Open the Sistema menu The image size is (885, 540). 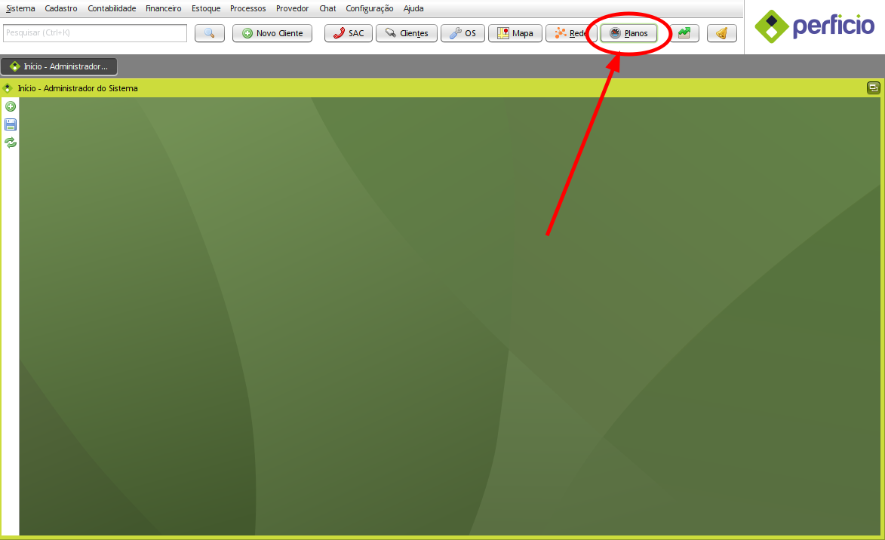[x=20, y=8]
